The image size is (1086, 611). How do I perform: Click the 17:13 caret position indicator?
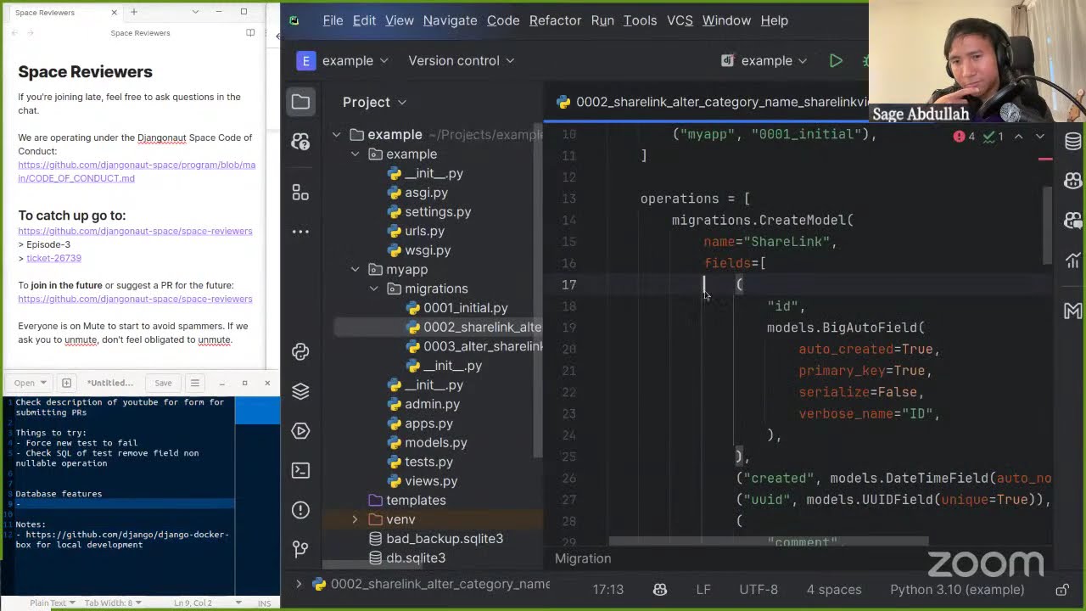[x=607, y=590]
